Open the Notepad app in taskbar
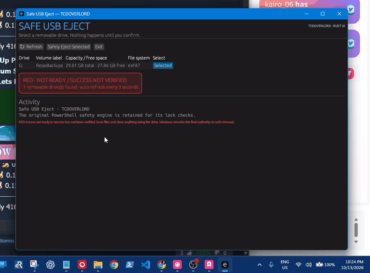 (x=66, y=265)
